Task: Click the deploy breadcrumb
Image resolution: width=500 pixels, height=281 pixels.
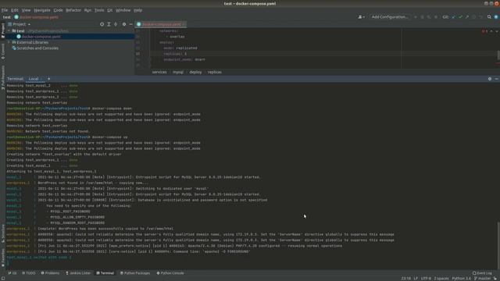Action: pos(195,72)
